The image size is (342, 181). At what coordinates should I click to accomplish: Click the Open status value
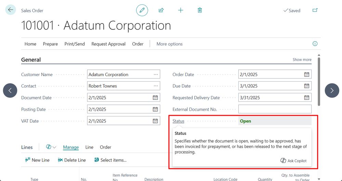pyautogui.click(x=245, y=121)
